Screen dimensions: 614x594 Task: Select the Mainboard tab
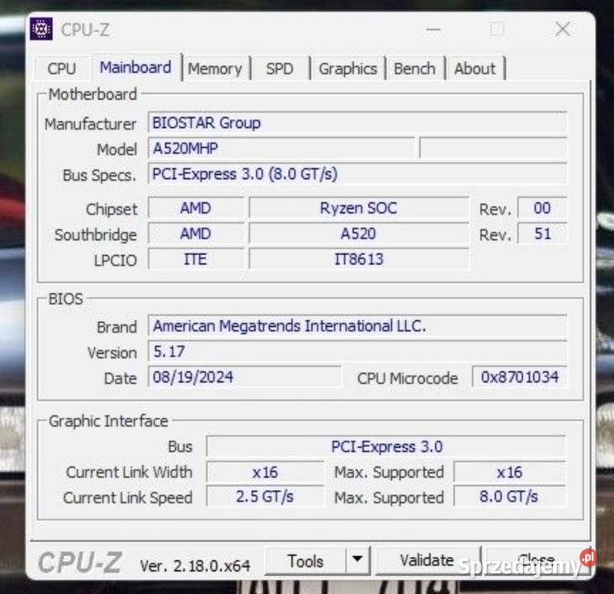(x=135, y=68)
